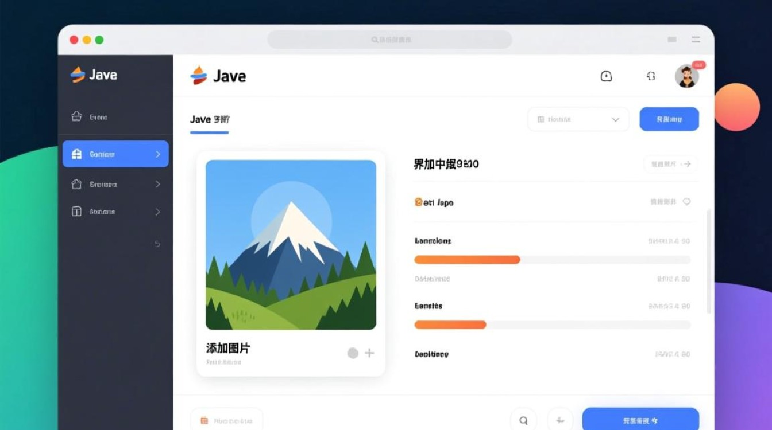Viewport: 772px width, 430px height.
Task: Click the first orange progress bar
Action: coord(466,260)
